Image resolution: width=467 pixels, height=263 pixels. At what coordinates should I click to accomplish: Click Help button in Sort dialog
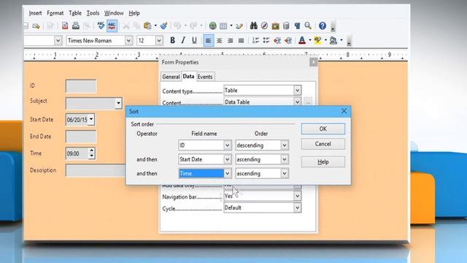[x=323, y=162]
